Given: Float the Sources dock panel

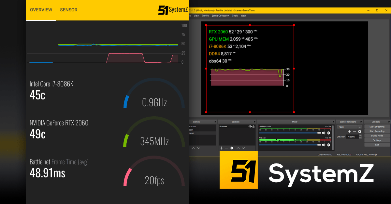Looking at the screenshot, I should pos(254,122).
